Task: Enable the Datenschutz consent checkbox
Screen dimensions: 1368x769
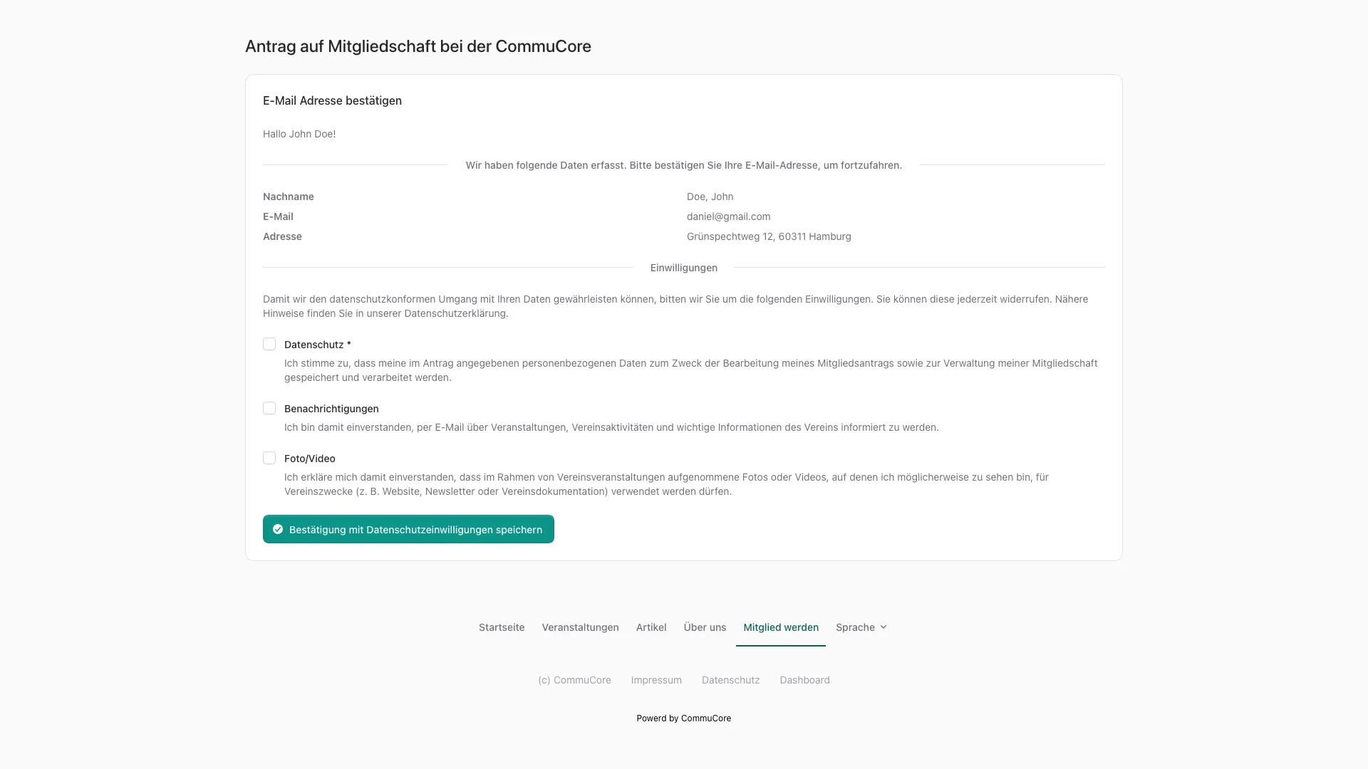Action: click(x=269, y=344)
